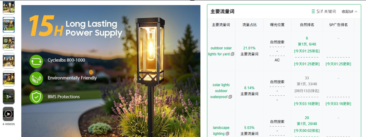Select the third product image thumbnail
Viewport: 366px width, 137px height.
[8, 43]
